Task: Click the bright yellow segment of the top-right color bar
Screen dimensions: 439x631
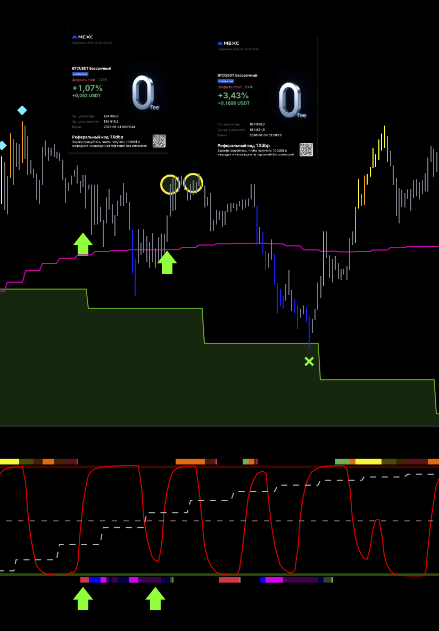Action: click(368, 461)
